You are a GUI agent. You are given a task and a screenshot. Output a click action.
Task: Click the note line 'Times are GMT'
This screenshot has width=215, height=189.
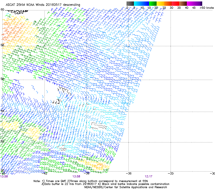pyautogui.click(x=57, y=181)
